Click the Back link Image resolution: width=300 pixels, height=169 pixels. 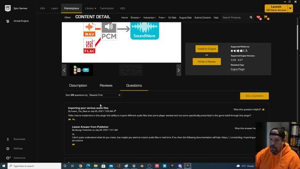67,17
